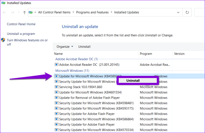The height and width of the screenshot is (133, 205).
Task: Sort by Name column header
Action: [x=58, y=54]
